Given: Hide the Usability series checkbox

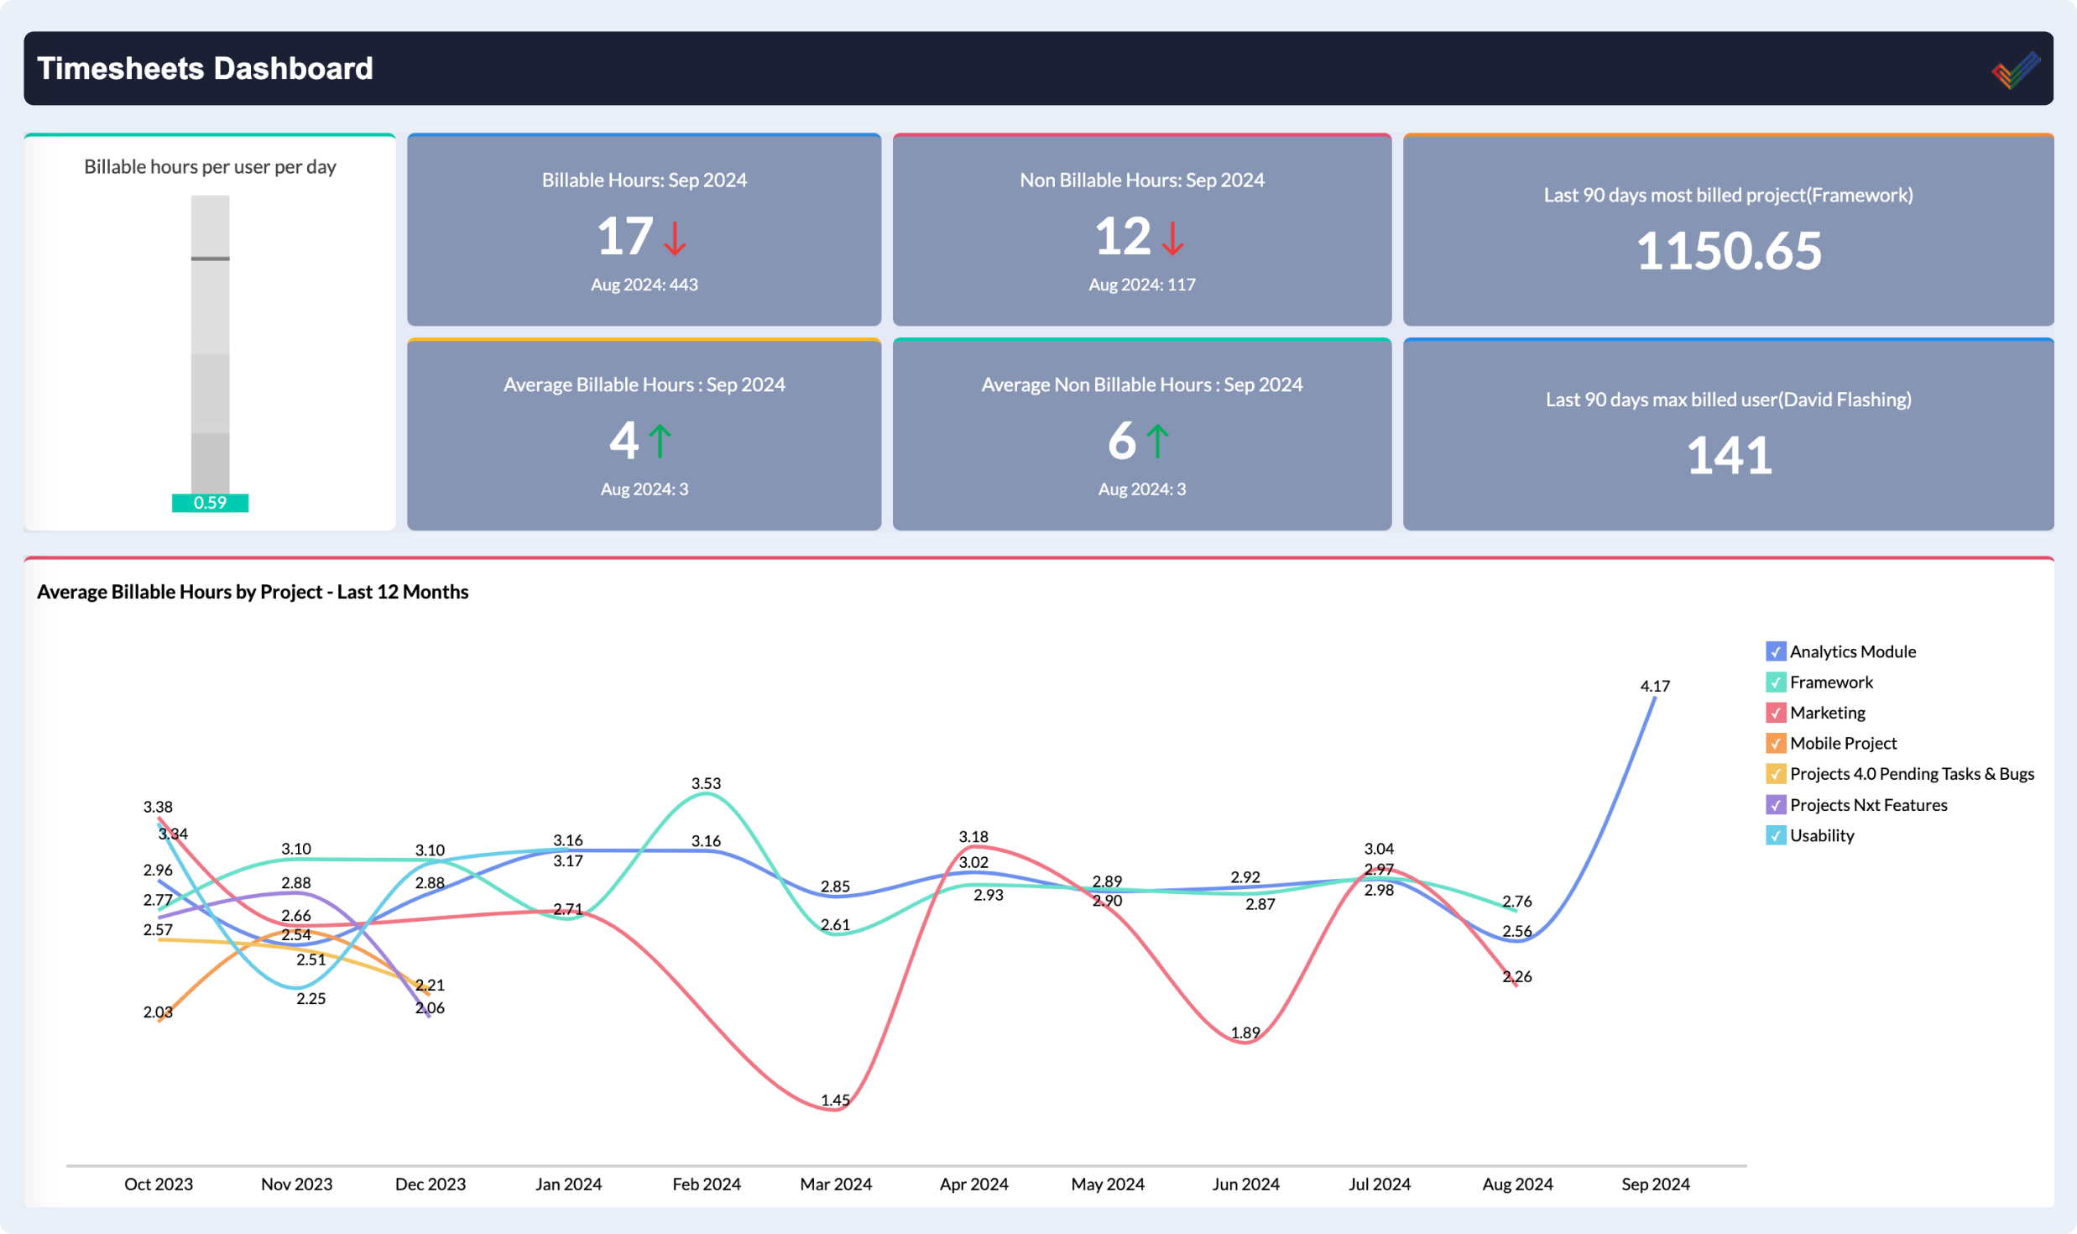Looking at the screenshot, I should (x=1775, y=835).
